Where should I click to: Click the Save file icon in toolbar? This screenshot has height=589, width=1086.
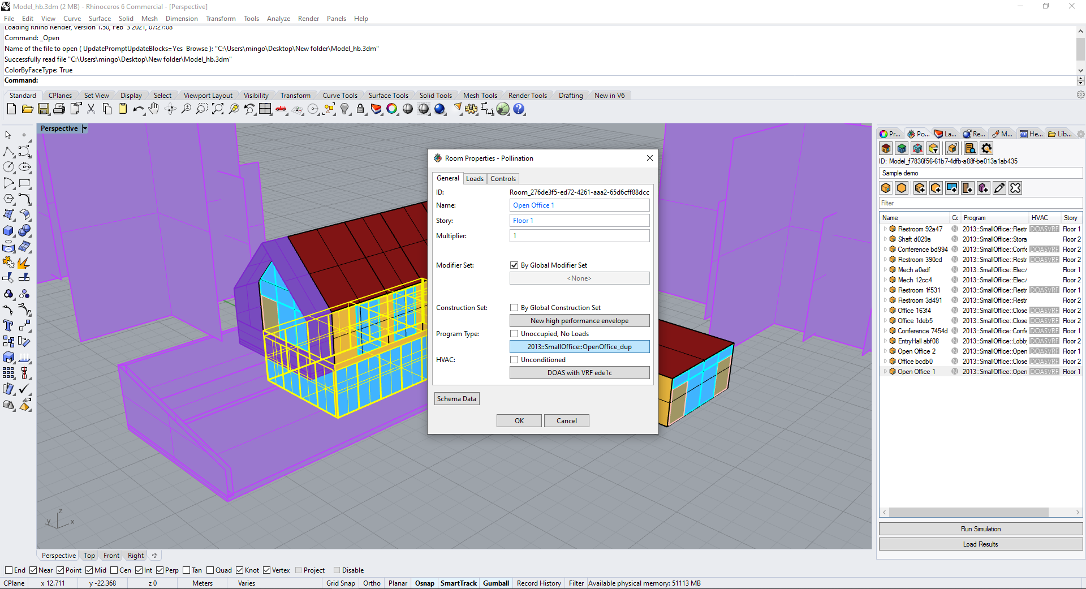(x=44, y=109)
